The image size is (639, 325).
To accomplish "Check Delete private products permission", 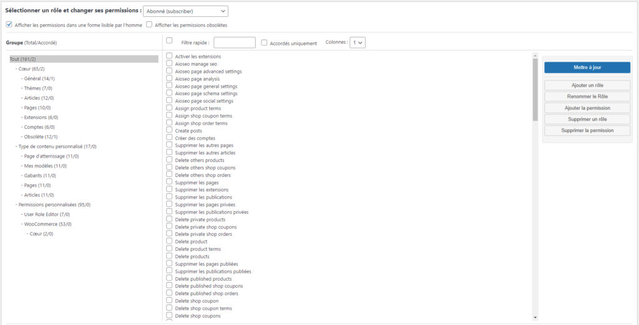I will tap(169, 219).
